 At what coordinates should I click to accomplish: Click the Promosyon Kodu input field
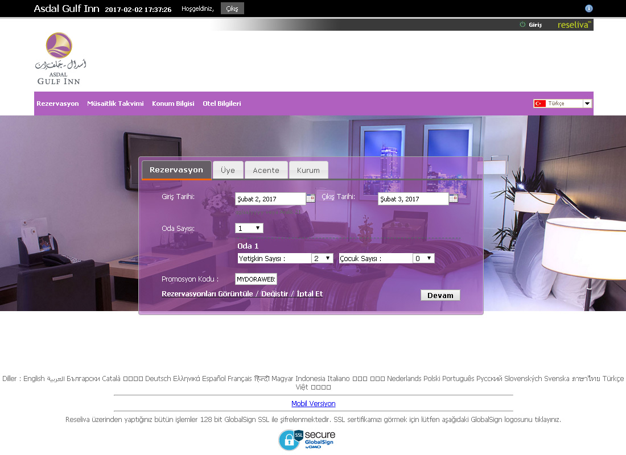(256, 279)
